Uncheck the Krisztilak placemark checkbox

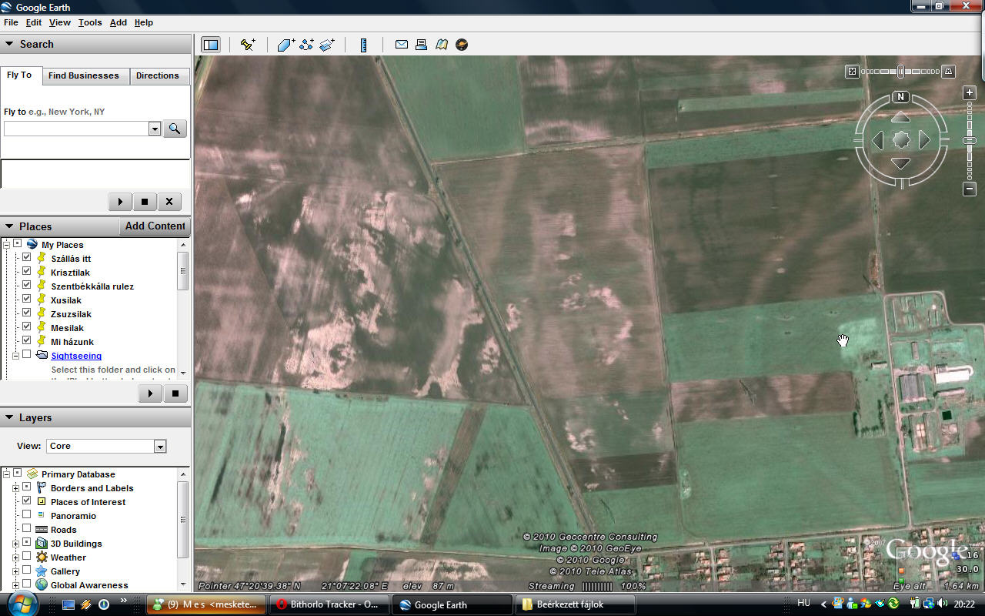[x=27, y=272]
